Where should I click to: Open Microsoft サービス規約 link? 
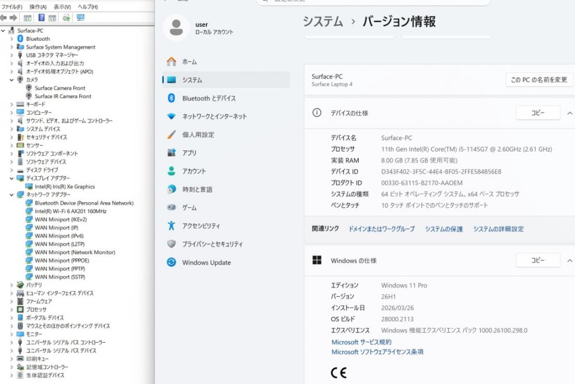point(361,342)
